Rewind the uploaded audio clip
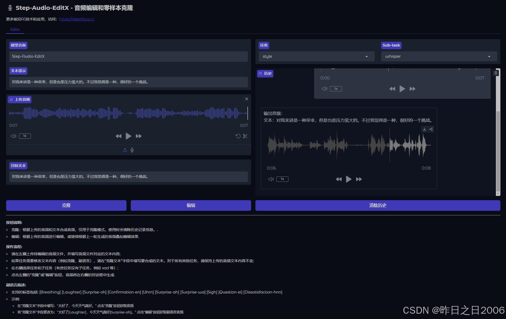 pos(119,136)
